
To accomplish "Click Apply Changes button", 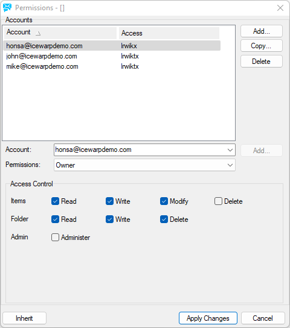I will click(208, 318).
